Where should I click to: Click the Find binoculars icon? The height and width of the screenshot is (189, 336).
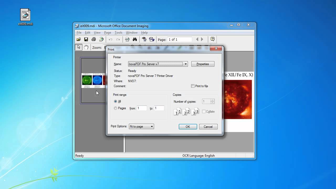tap(135, 39)
